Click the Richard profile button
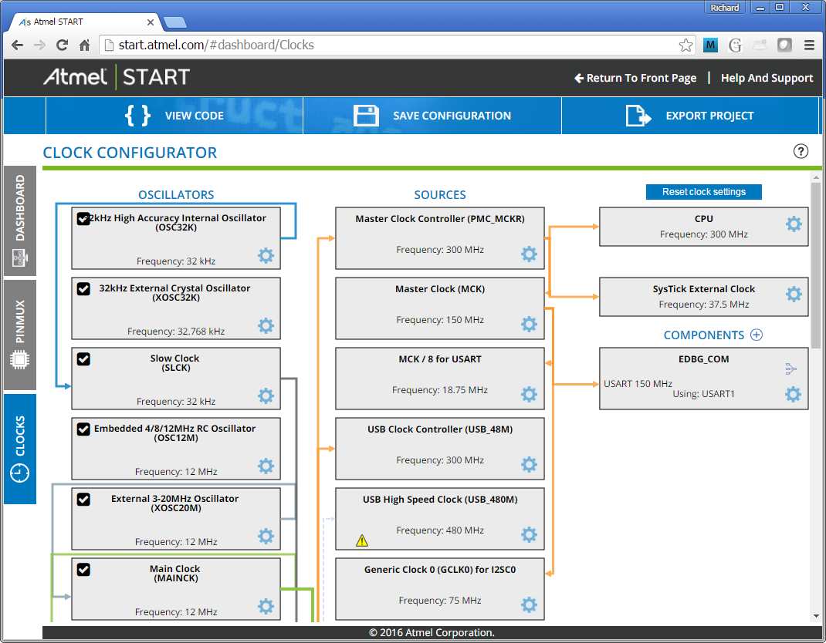The height and width of the screenshot is (643, 826). 724,8
